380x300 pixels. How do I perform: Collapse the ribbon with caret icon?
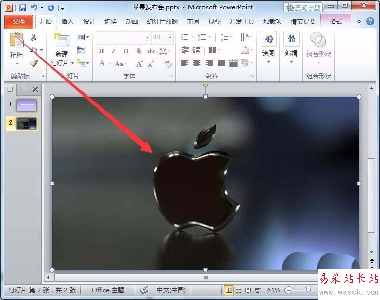pyautogui.click(x=359, y=22)
